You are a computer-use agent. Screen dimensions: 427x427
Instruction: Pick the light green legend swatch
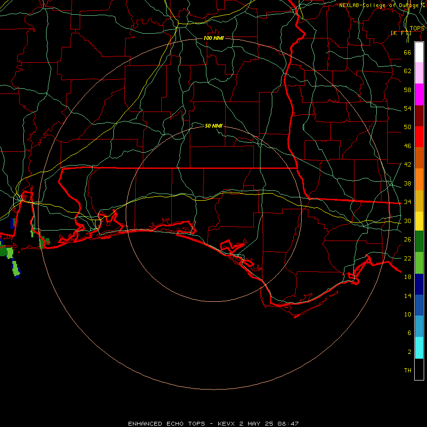click(x=419, y=263)
